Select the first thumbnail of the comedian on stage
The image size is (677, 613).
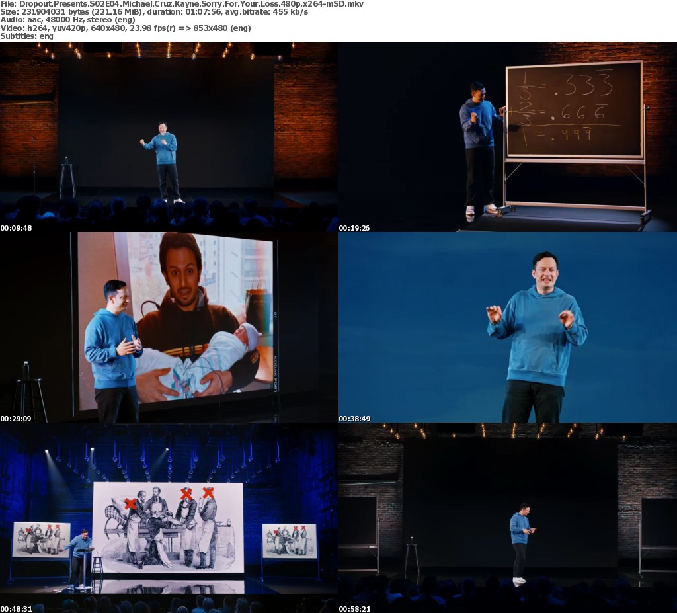point(169,137)
